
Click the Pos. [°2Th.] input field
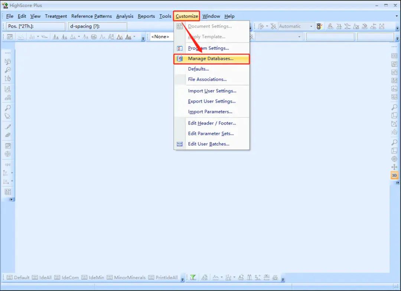coord(36,26)
